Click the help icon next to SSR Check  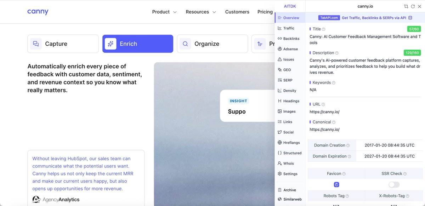coord(405,174)
